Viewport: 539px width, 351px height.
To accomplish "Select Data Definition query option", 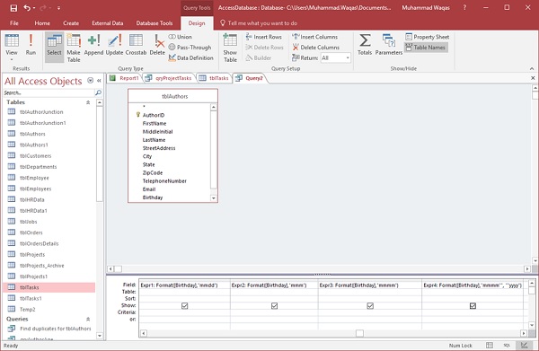I will point(191,58).
